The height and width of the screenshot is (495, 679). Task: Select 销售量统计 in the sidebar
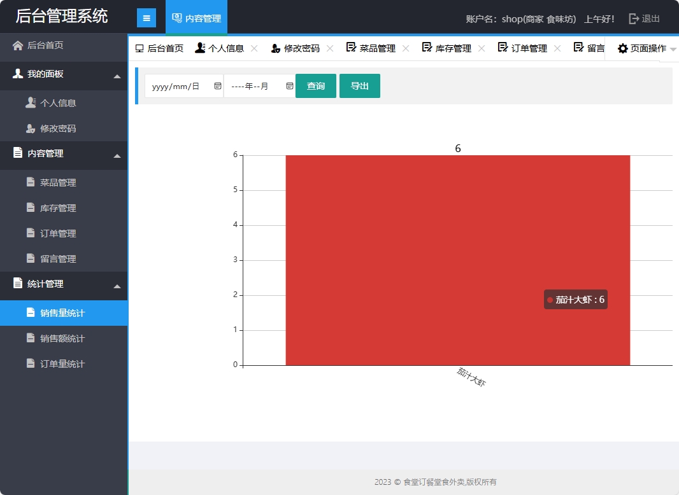coord(64,313)
